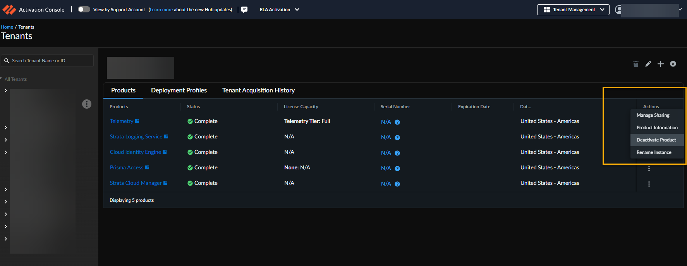This screenshot has width=687, height=266.
Task: Open the three-dot menu in tenant sidebar
Action: (87, 104)
